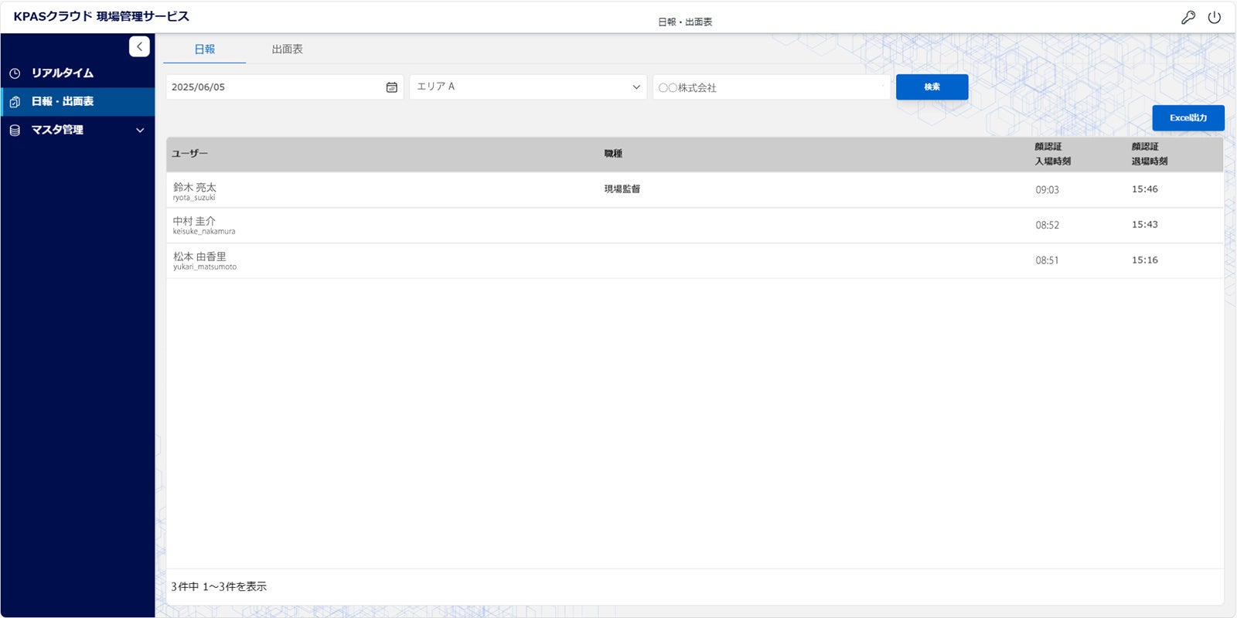Screen dimensions: 1237x618
Task: Click the 顔認証 退場時刻 column header
Action: (x=1150, y=154)
